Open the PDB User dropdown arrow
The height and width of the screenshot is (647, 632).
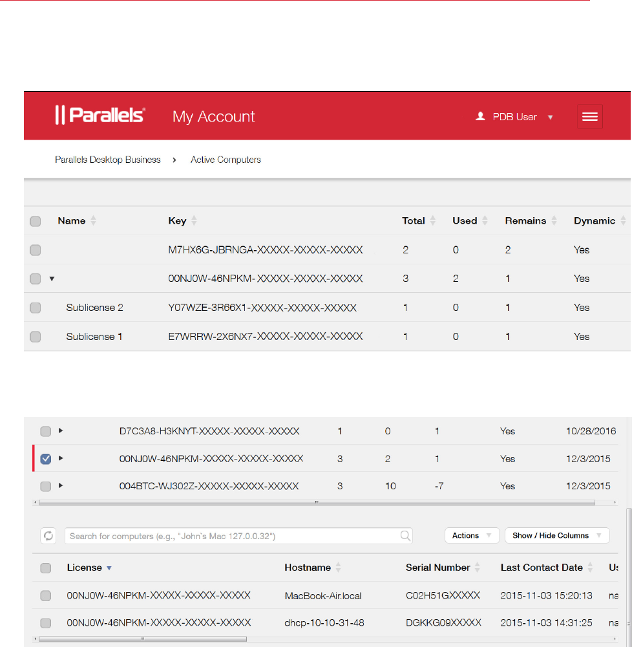(550, 117)
